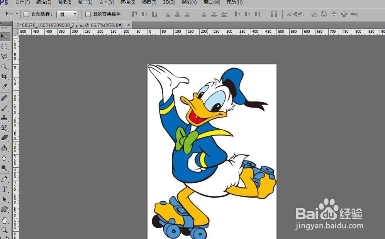Select the Polygonal Lasso tool
Screen dimensions: 385x239
pyautogui.click(x=5, y=57)
